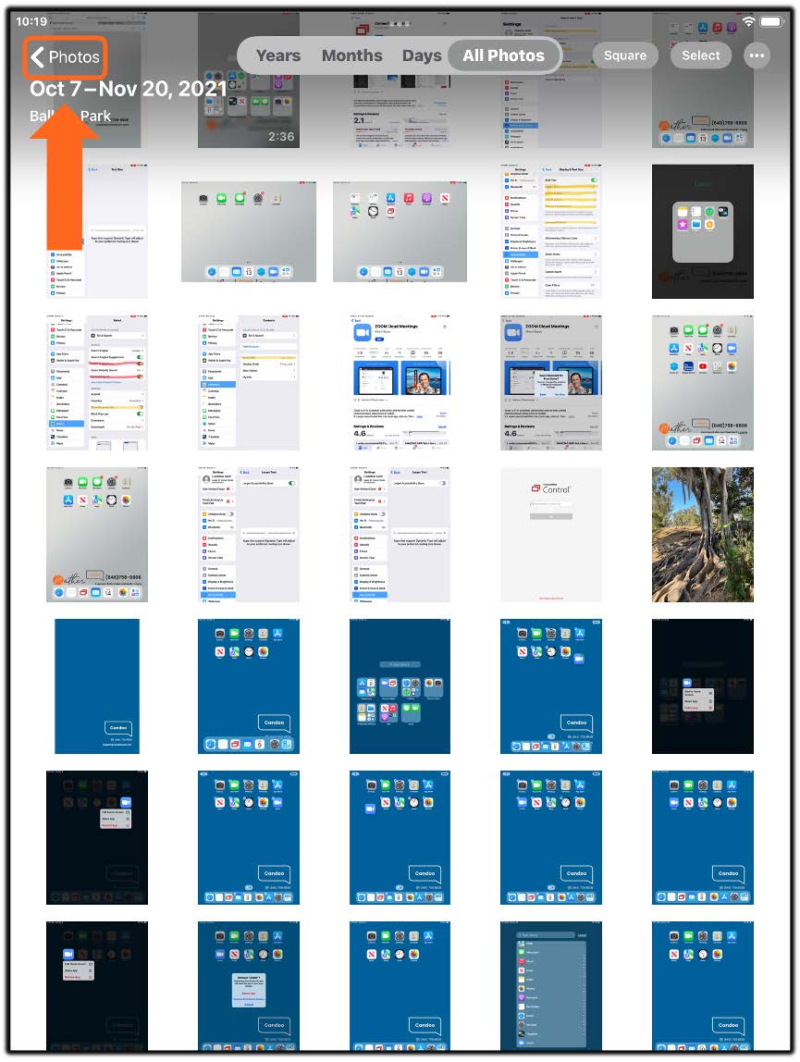Open the blue App Library list screenshot

pyautogui.click(x=550, y=985)
